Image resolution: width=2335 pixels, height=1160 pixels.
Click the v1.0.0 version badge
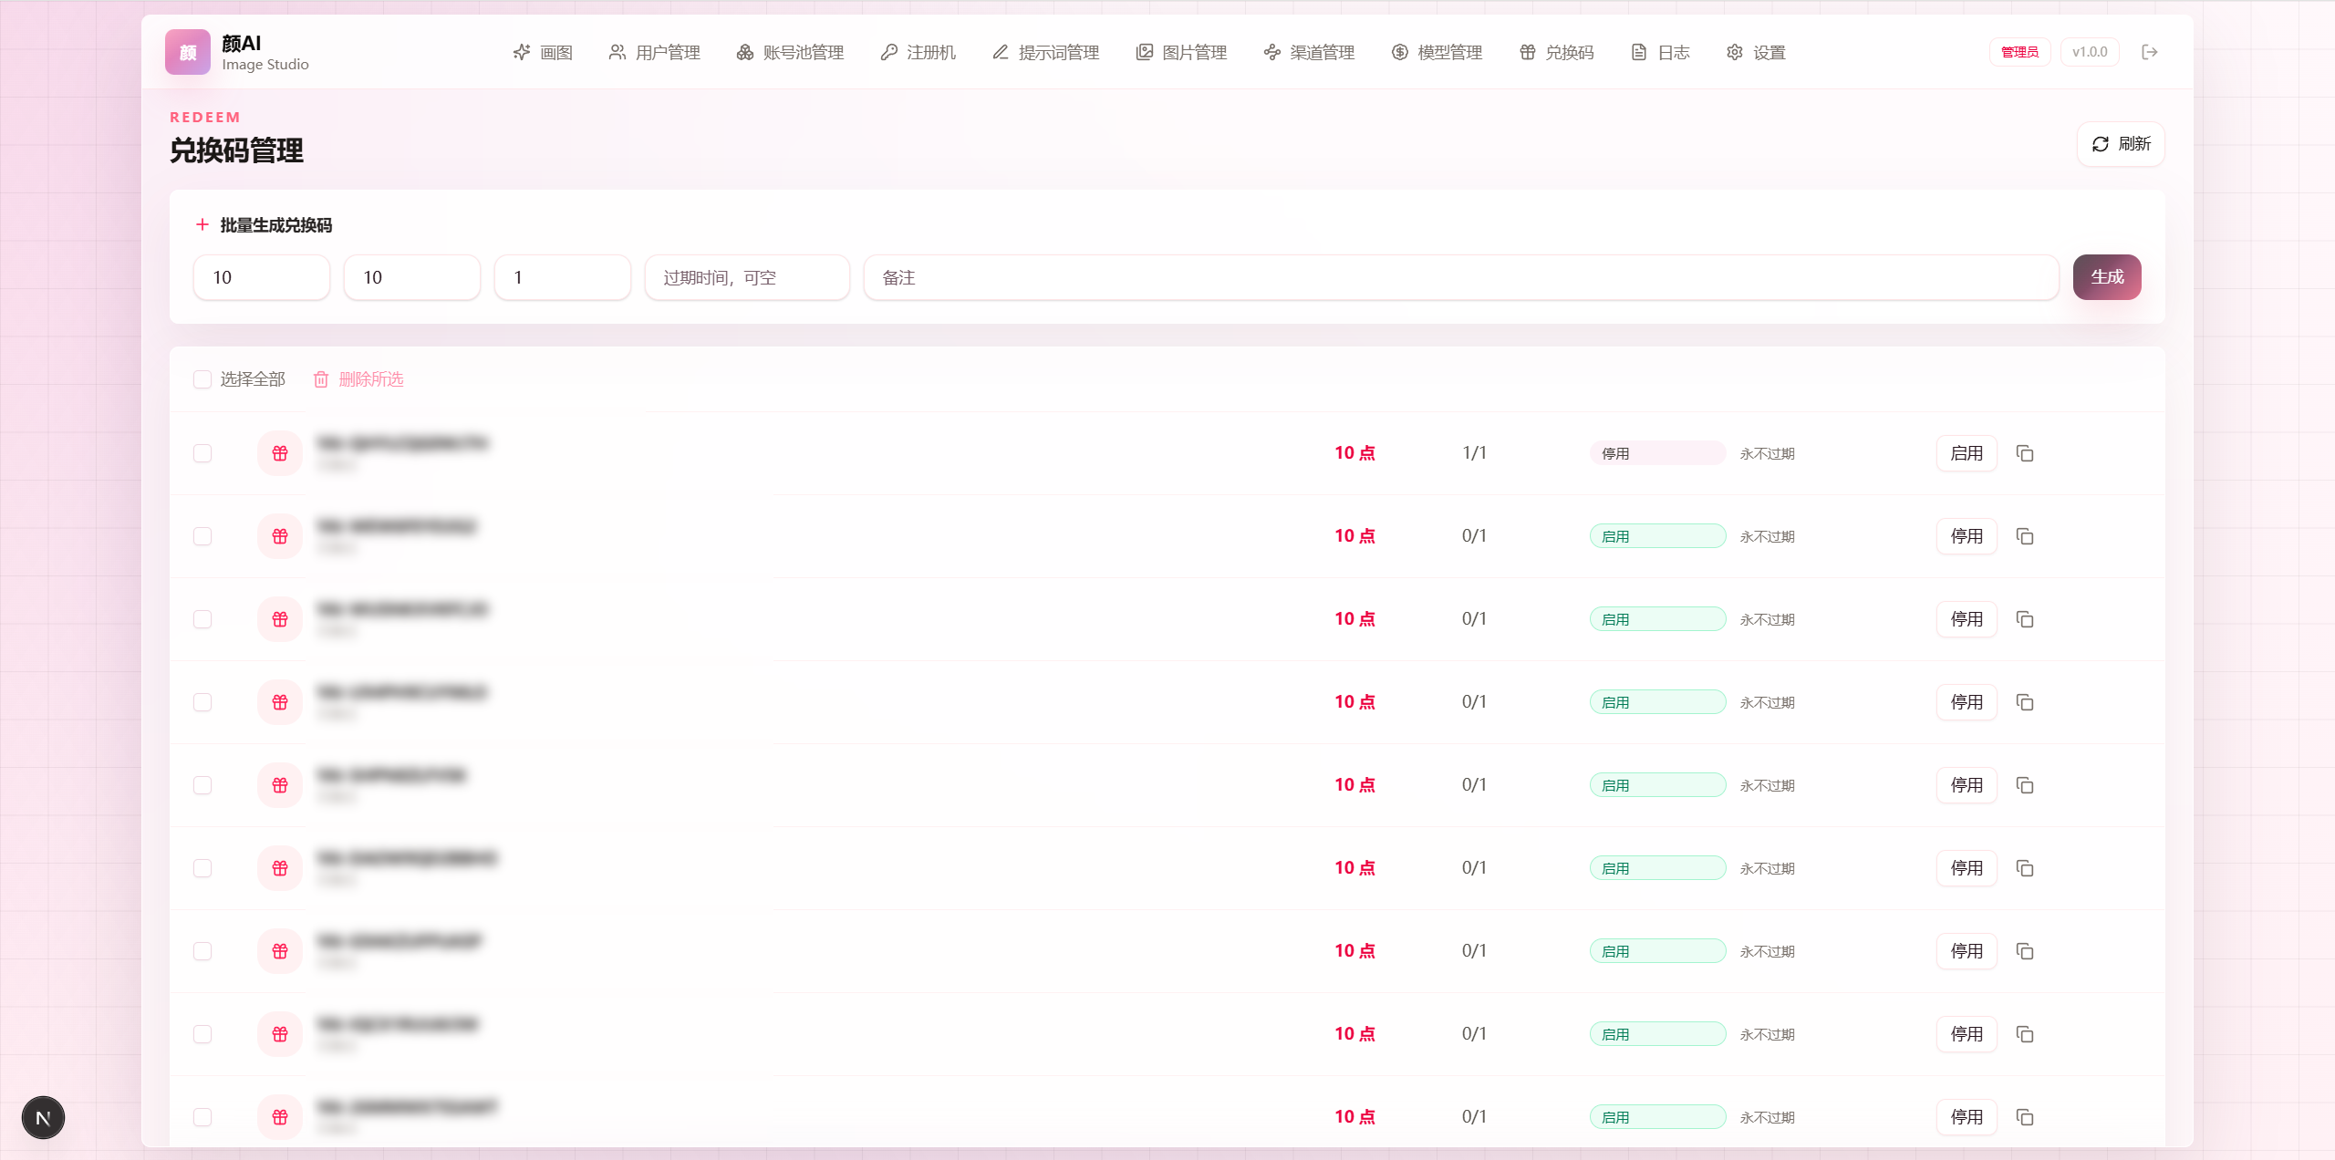tap(2090, 52)
